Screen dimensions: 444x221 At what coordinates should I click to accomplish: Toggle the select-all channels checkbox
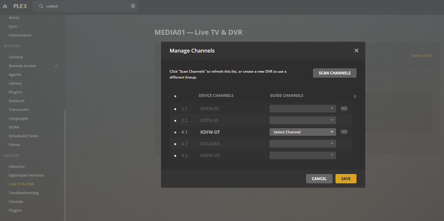(x=175, y=97)
